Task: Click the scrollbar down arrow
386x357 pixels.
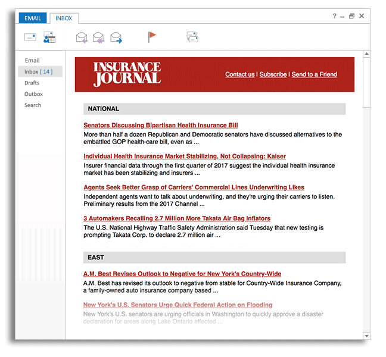Action: coord(366,336)
